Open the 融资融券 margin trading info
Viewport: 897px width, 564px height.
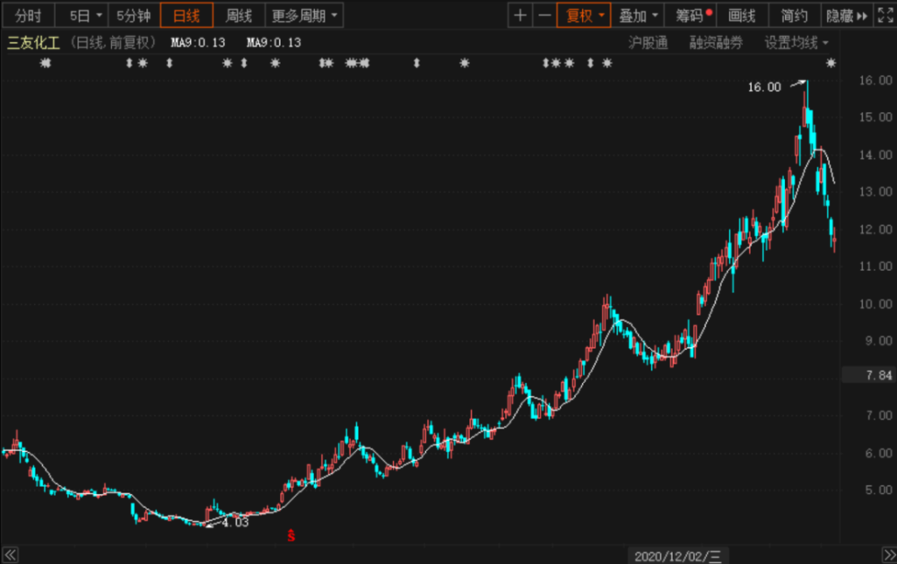click(x=716, y=41)
